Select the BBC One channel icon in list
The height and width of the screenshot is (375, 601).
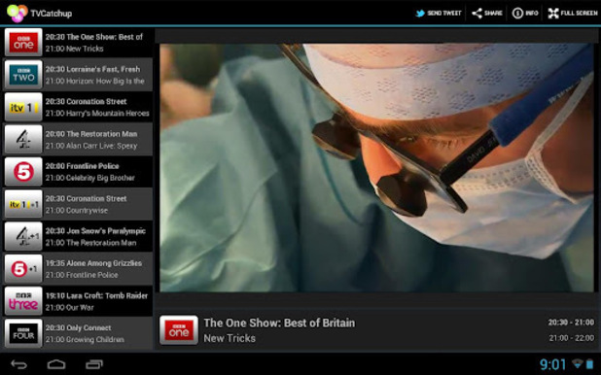[x=23, y=42]
